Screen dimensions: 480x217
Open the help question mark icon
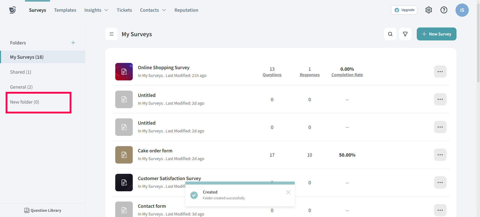(x=444, y=10)
